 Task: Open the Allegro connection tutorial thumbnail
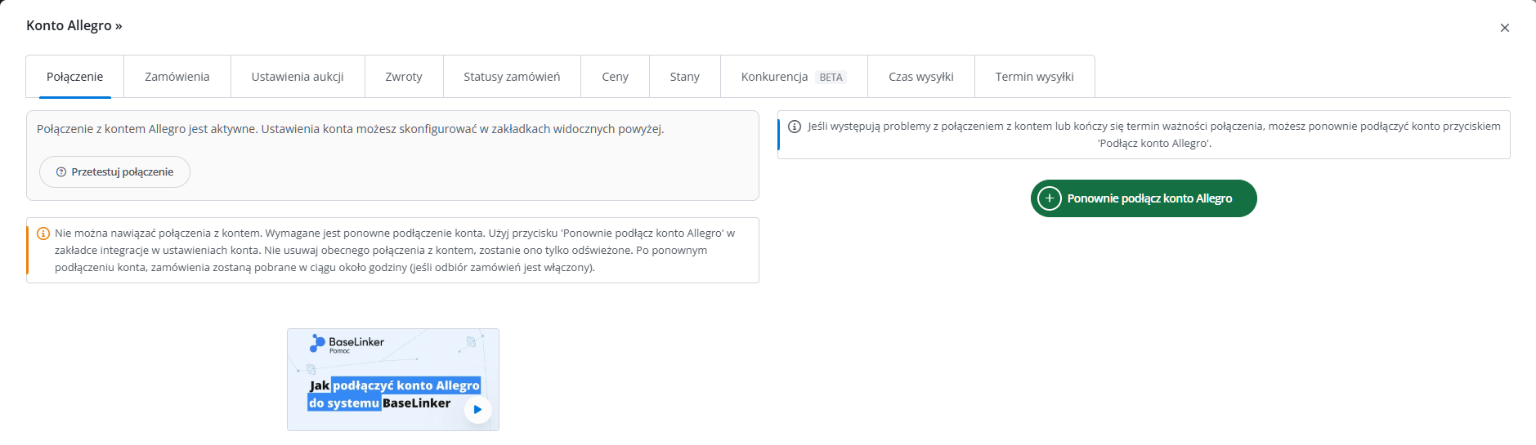393,380
